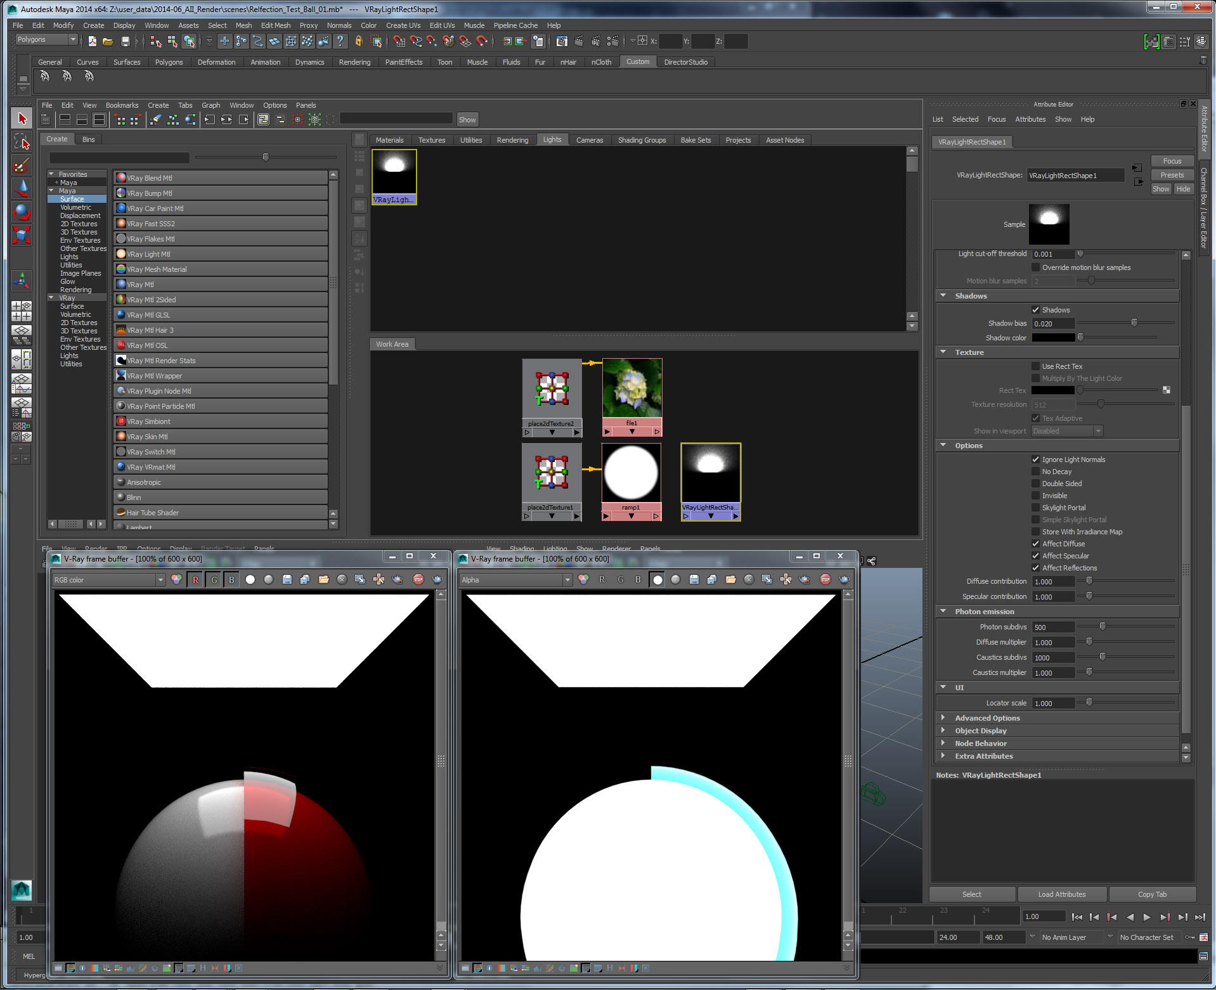Choose the Scale tool in toolbox
1216x990 pixels.
click(x=22, y=235)
